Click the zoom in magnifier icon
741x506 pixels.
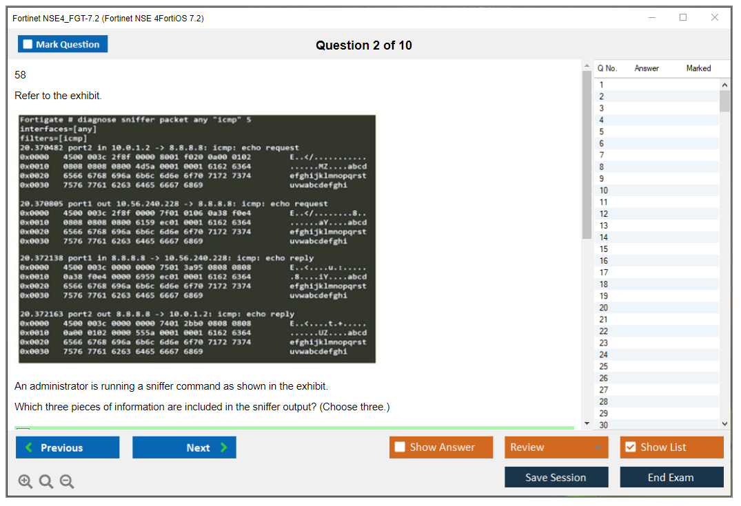pyautogui.click(x=26, y=482)
